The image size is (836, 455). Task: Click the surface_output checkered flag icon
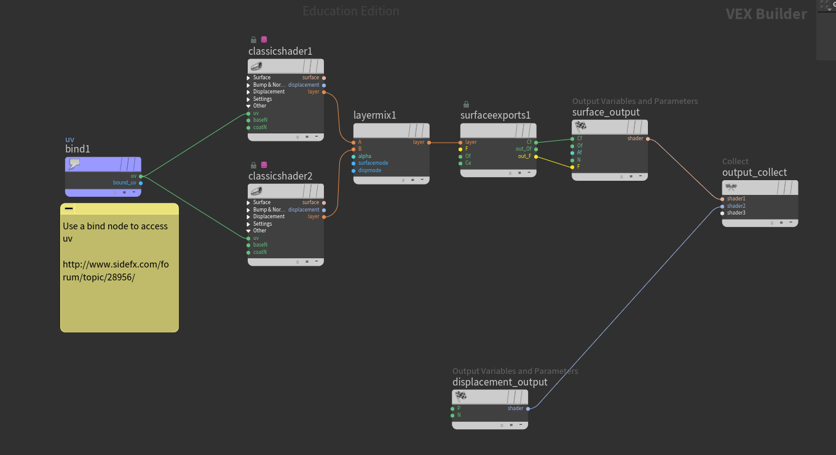[580, 127]
